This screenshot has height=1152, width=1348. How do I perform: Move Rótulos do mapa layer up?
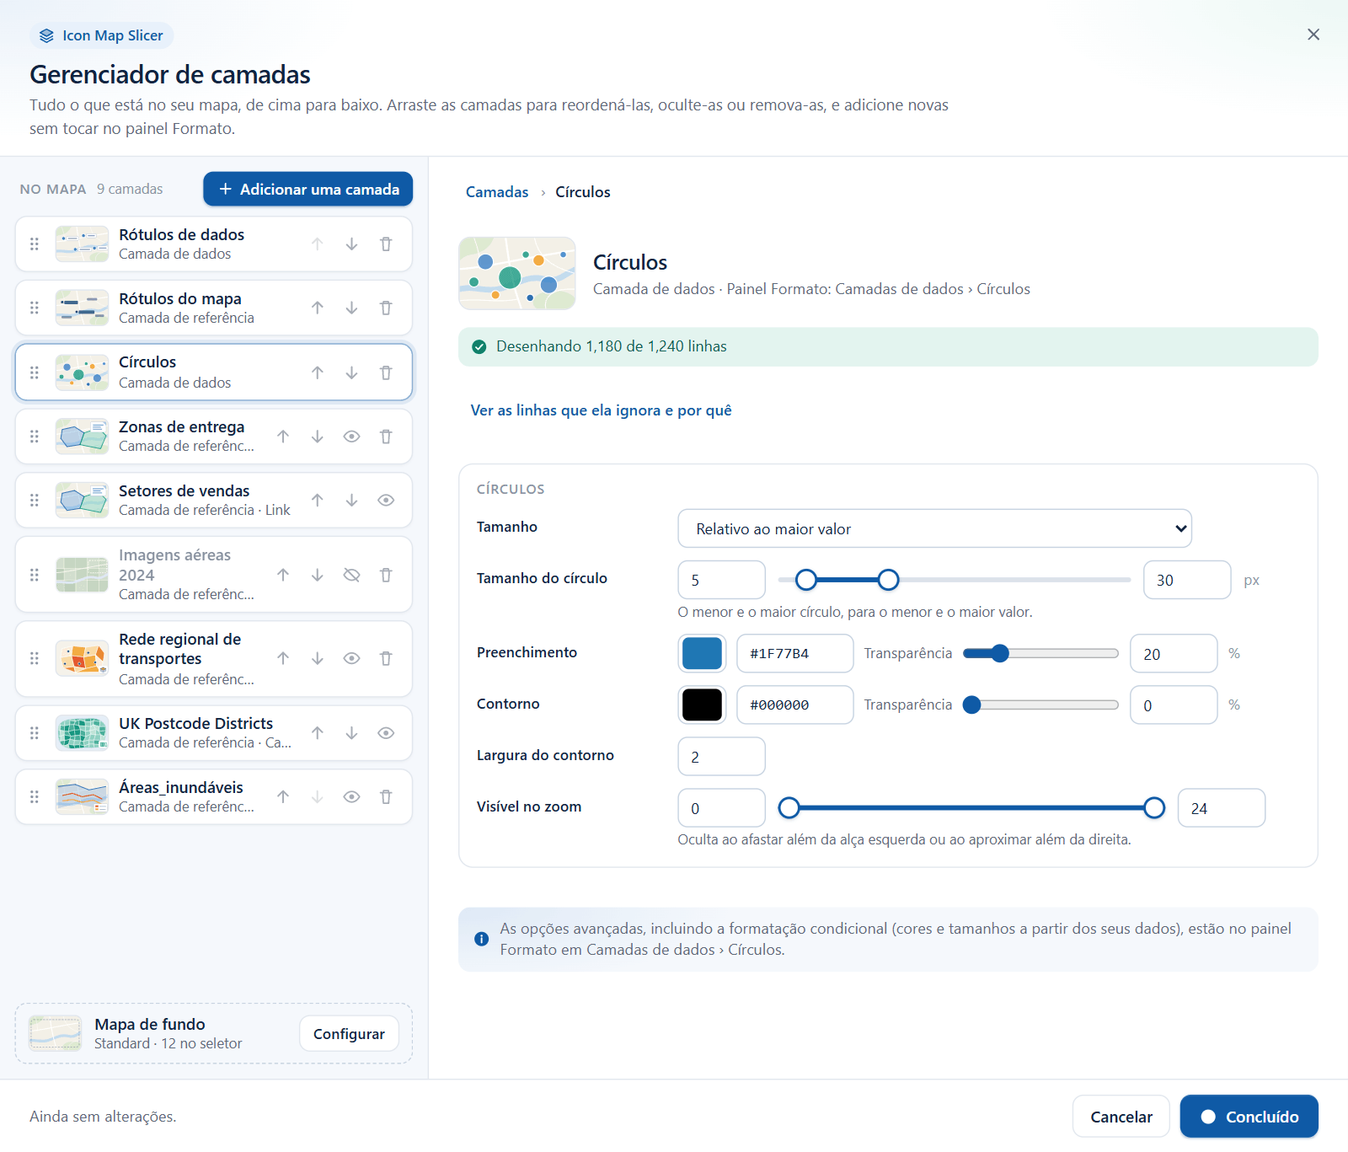point(317,308)
